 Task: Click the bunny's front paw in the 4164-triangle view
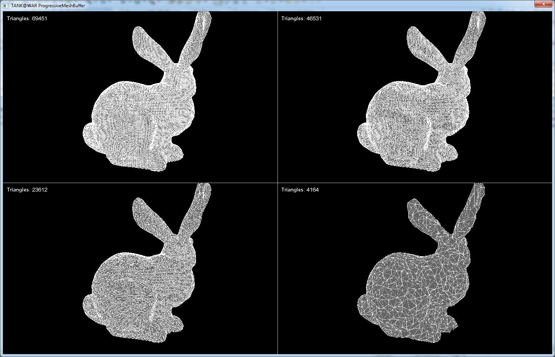450,324
